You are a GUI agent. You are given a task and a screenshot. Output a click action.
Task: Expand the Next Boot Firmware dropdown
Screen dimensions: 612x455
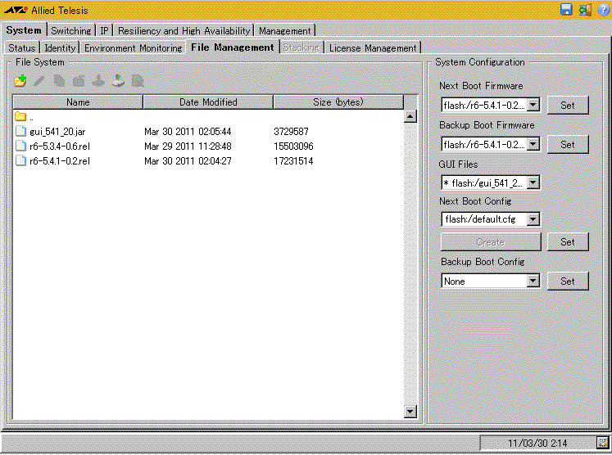(533, 105)
